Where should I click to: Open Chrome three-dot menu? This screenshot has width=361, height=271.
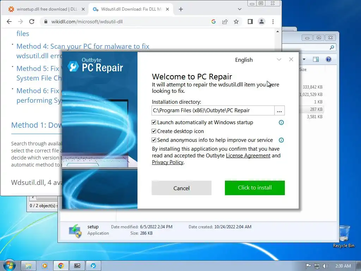point(273,22)
